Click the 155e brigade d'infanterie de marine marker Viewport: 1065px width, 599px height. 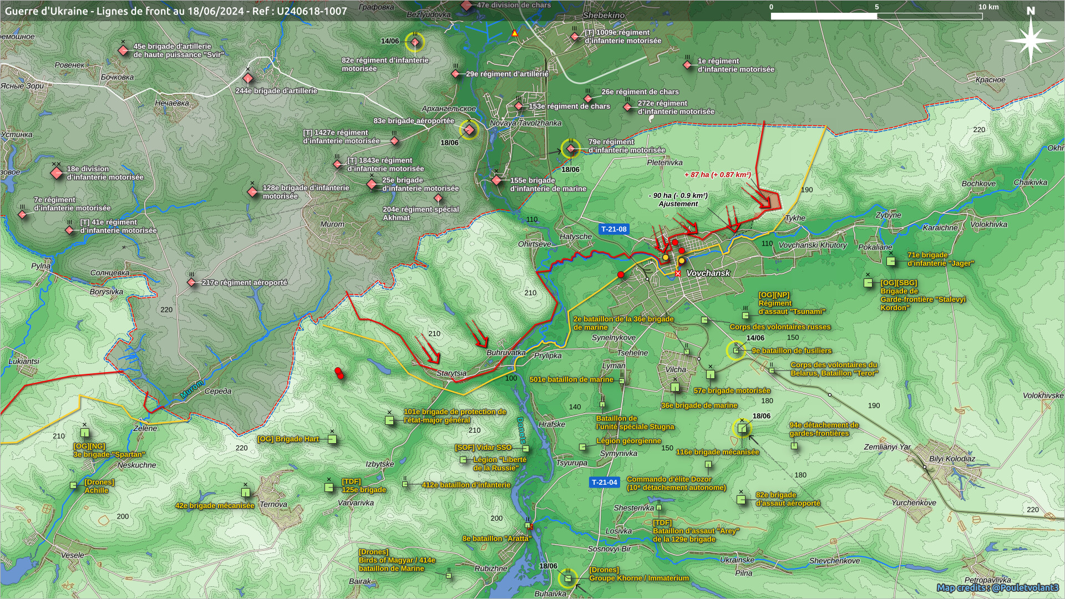tap(496, 180)
